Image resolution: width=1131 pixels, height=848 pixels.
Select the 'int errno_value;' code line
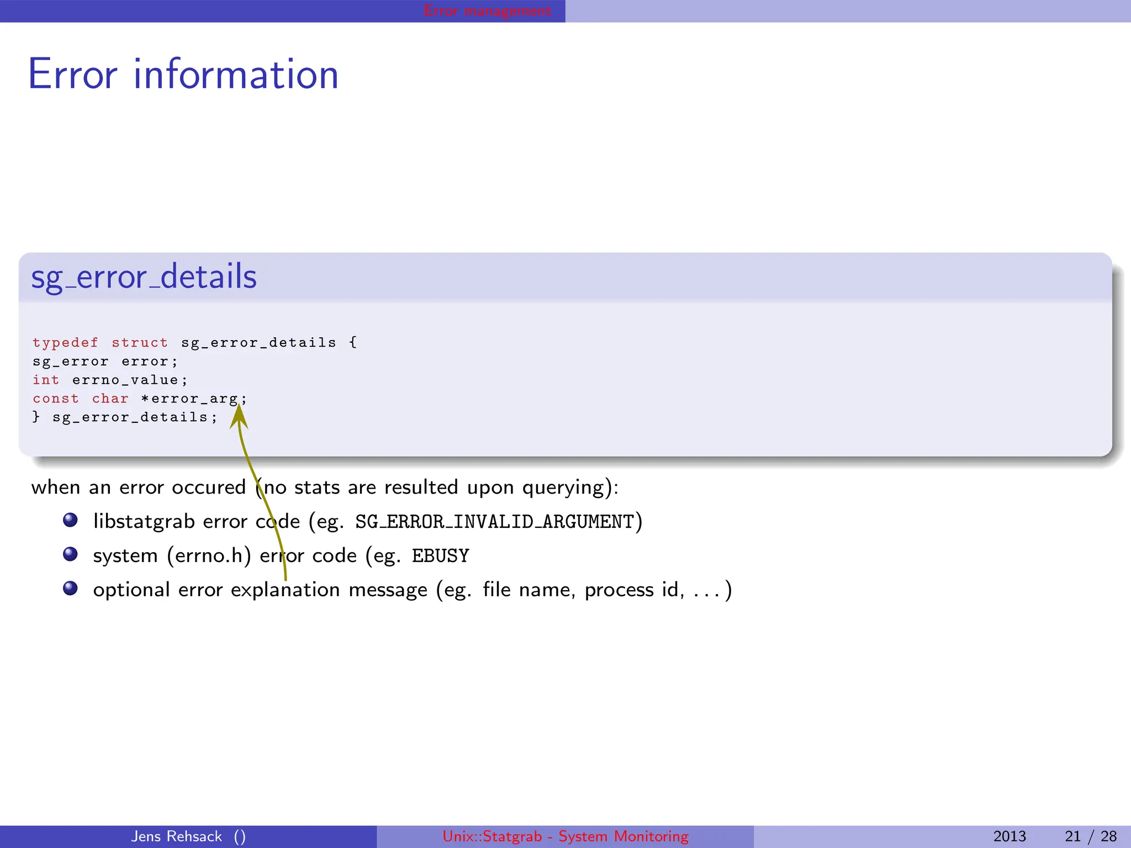110,380
